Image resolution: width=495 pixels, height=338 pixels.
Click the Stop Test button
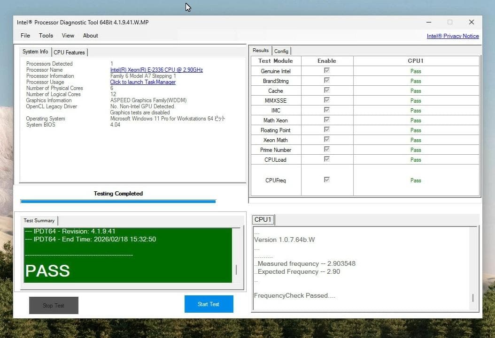[54, 306]
